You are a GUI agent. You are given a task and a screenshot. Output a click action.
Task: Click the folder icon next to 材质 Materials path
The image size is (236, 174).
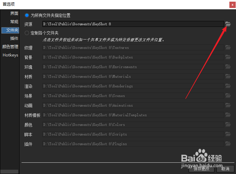point(228,76)
